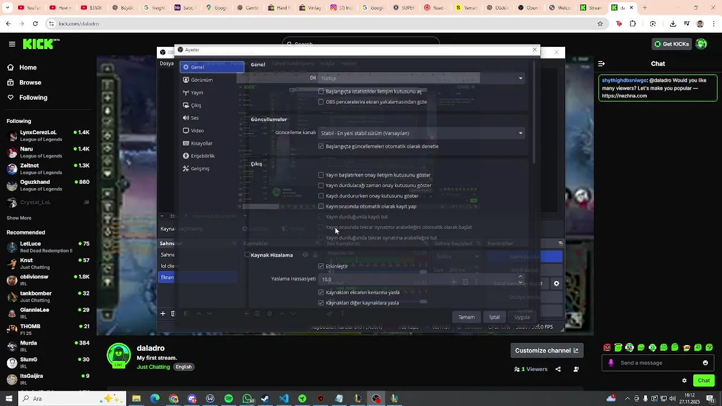Click Kısayollar category in streamed OBS settings
The image size is (722, 406).
pyautogui.click(x=212, y=143)
